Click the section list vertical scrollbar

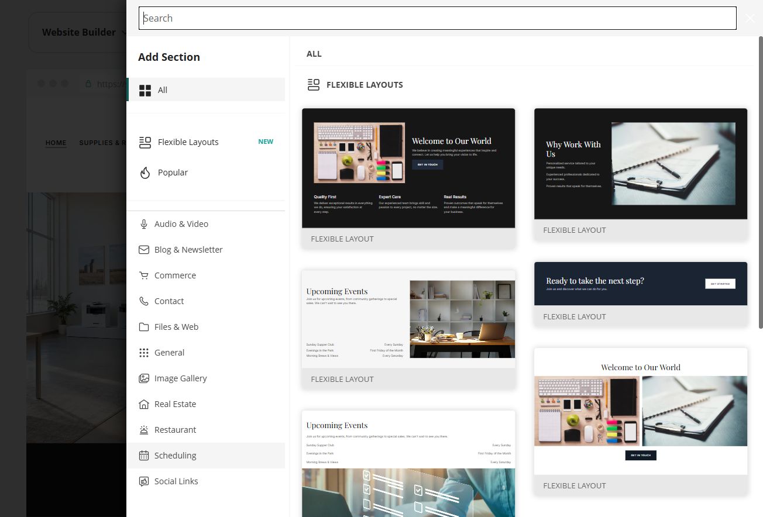[761, 181]
